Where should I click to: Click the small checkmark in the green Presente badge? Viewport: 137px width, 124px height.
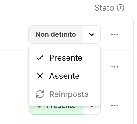pos(39,107)
